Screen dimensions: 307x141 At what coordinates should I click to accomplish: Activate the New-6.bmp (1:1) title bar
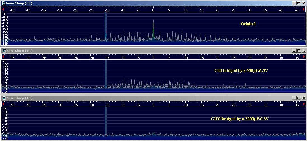coord(153,98)
